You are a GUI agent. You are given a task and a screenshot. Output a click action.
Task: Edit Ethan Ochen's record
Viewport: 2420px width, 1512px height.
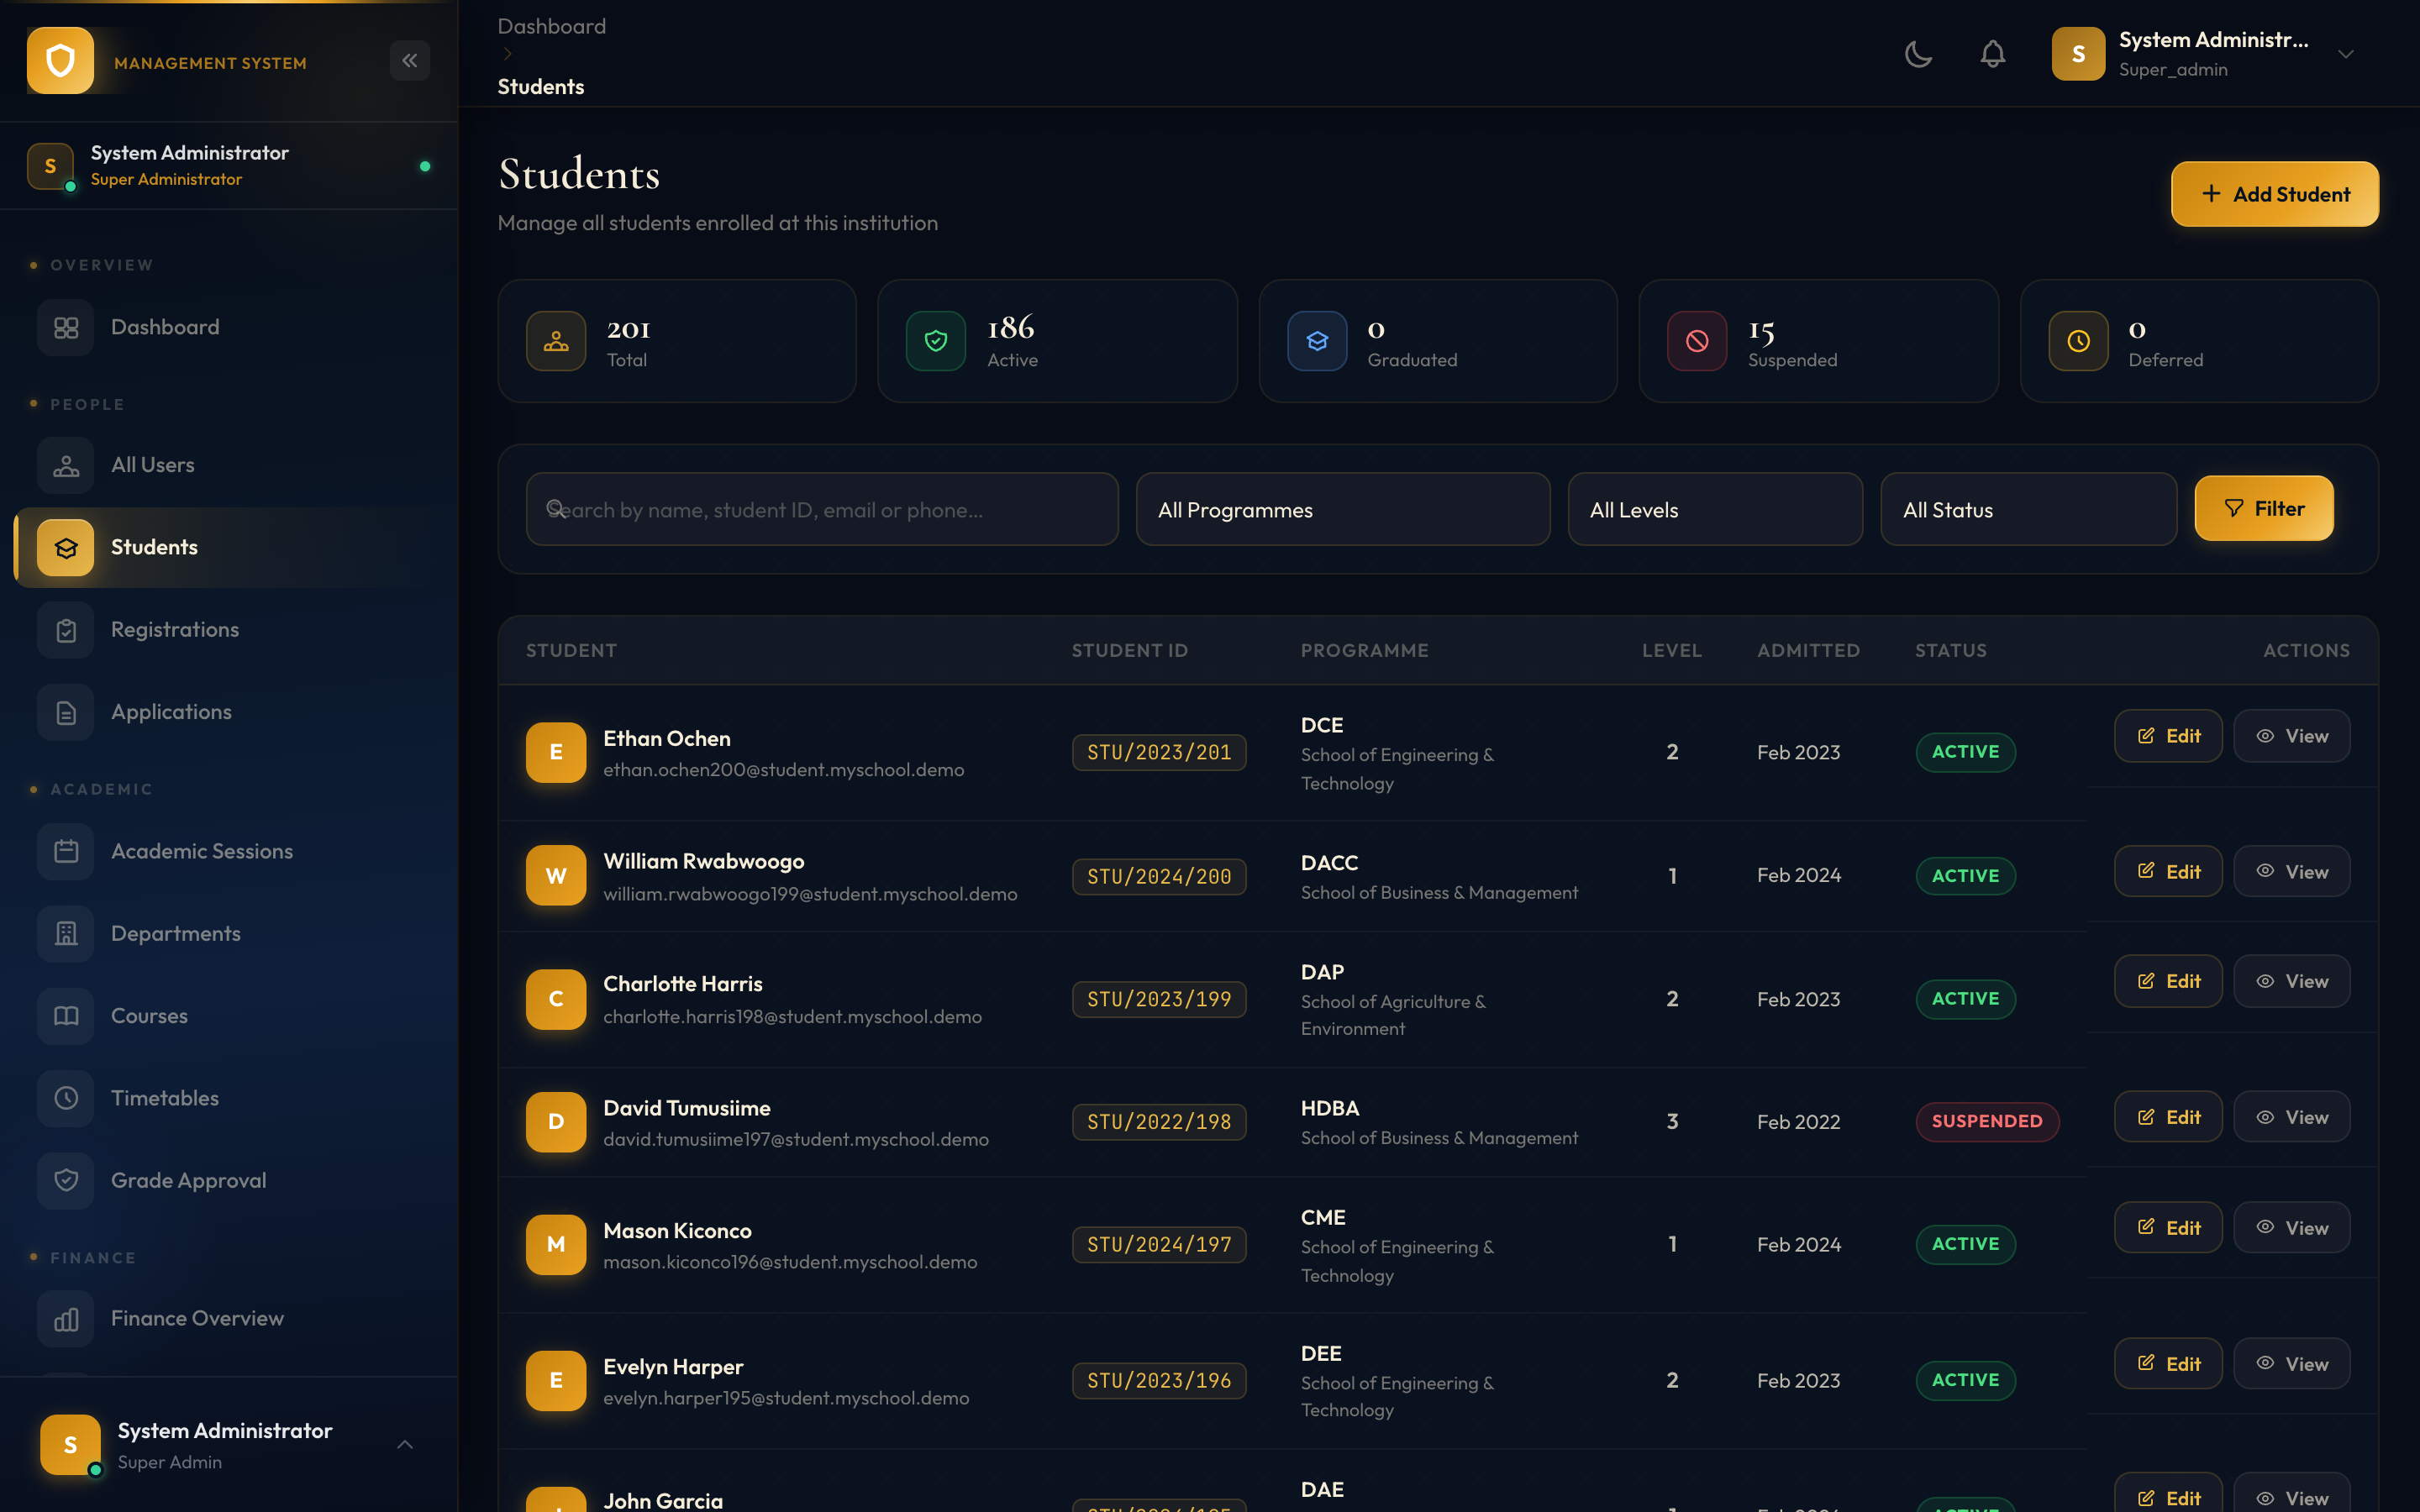pyautogui.click(x=2167, y=736)
